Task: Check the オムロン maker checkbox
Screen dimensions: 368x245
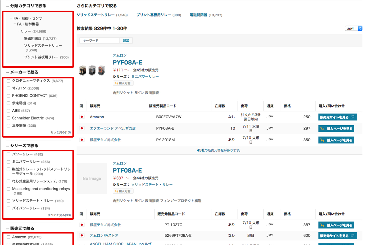Action: tap(9, 88)
